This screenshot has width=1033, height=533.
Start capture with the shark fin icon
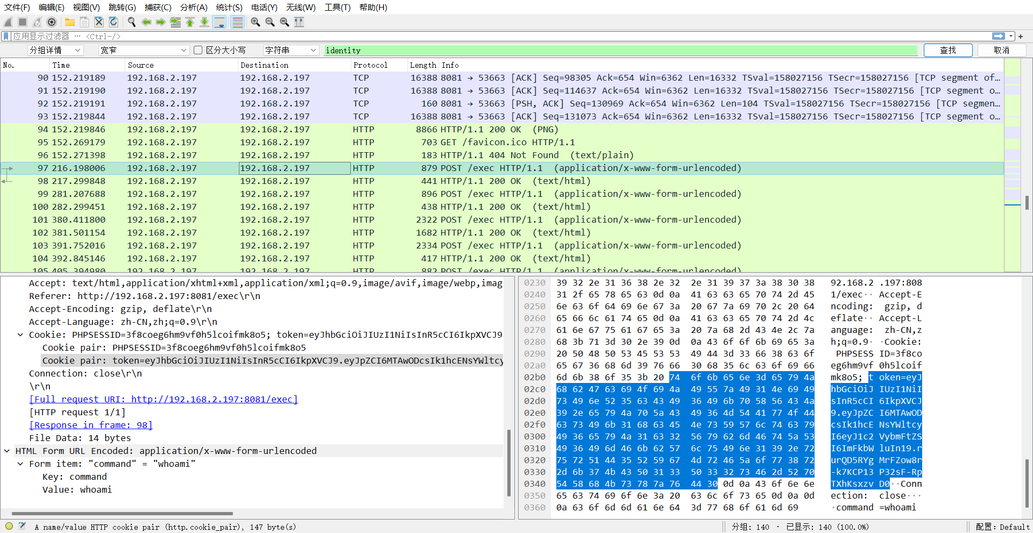point(8,22)
